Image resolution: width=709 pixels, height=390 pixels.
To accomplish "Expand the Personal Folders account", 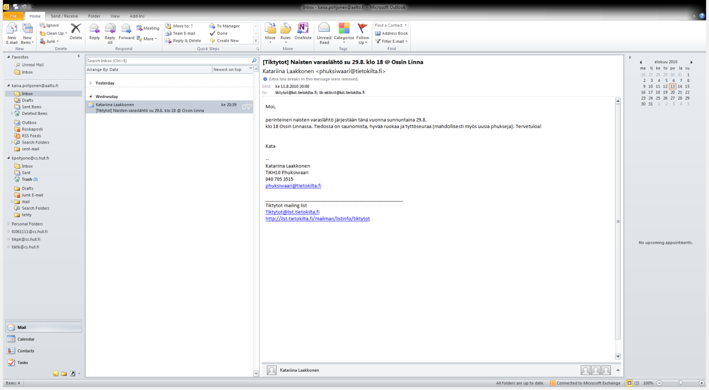I will coord(8,224).
